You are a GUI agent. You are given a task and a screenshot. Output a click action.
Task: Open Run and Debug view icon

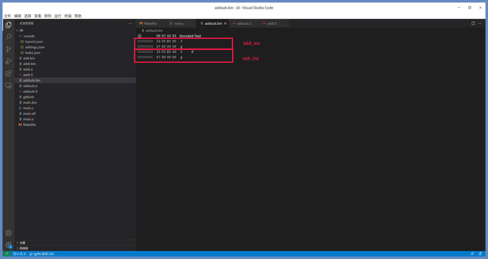[x=8, y=61]
